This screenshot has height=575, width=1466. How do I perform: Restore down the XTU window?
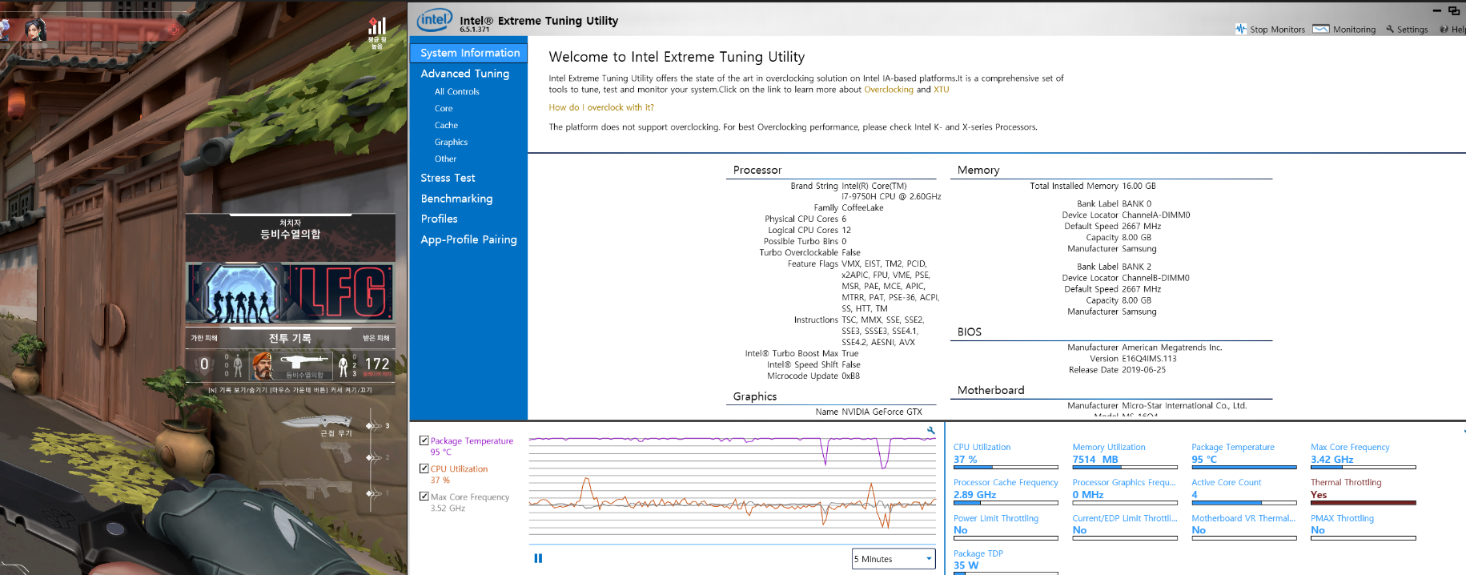[1454, 10]
